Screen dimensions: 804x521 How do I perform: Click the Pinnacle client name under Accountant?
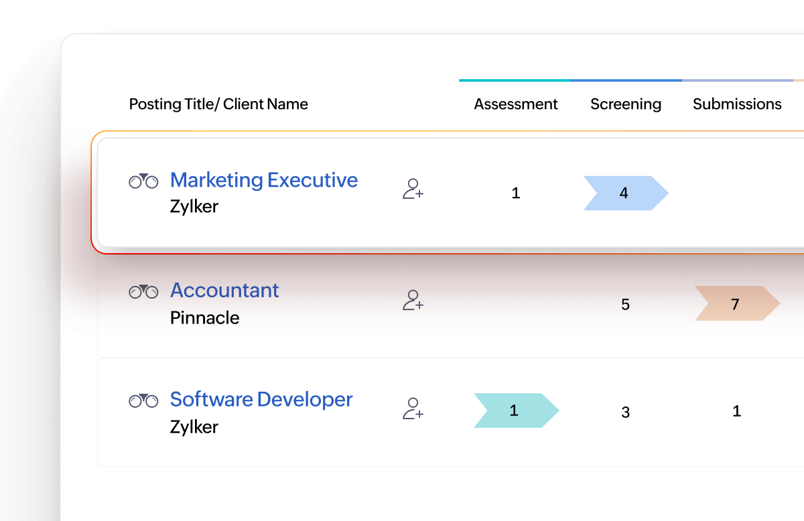coord(204,318)
